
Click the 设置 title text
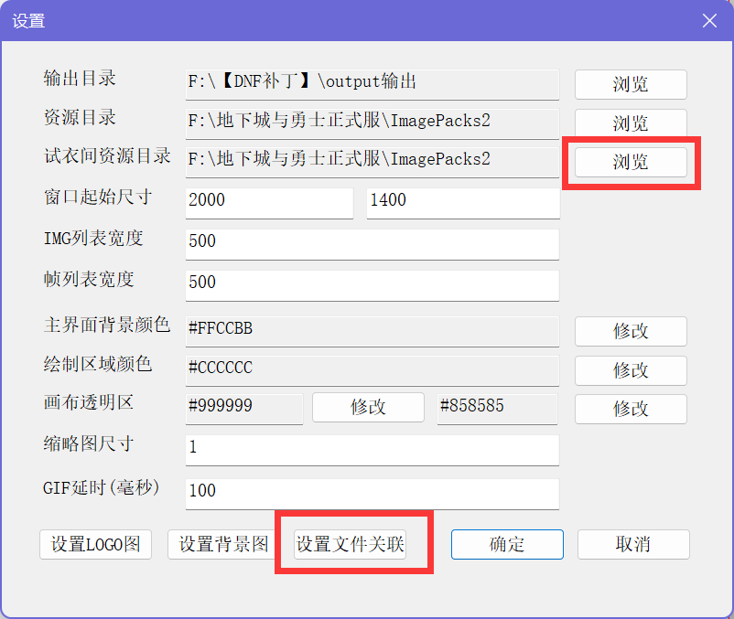[x=28, y=21]
